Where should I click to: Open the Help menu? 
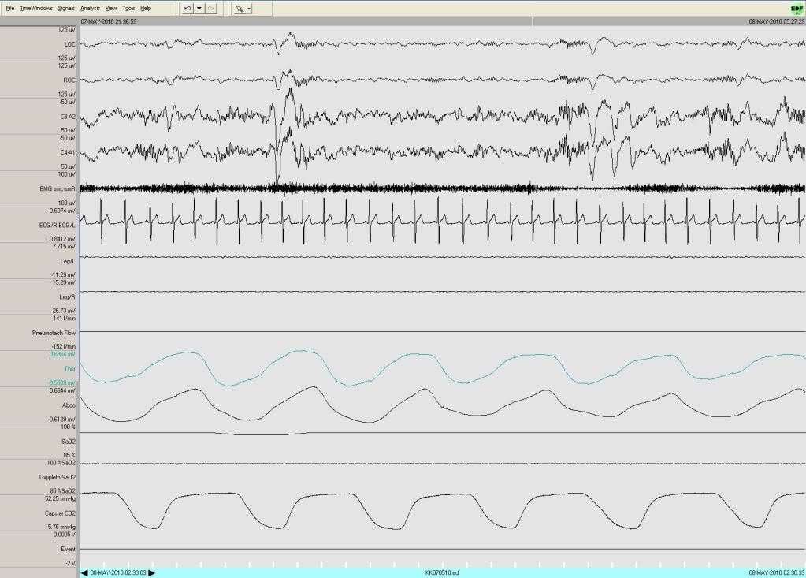tap(146, 8)
